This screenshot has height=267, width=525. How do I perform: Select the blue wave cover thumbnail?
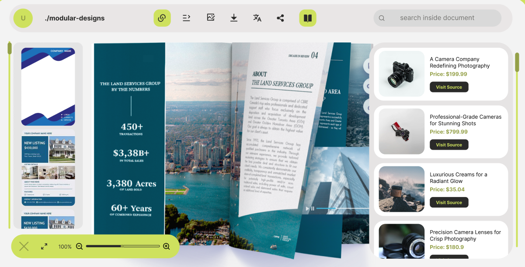(48, 87)
